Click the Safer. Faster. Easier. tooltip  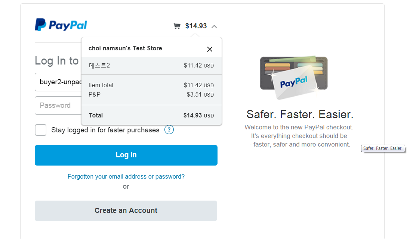click(x=383, y=148)
